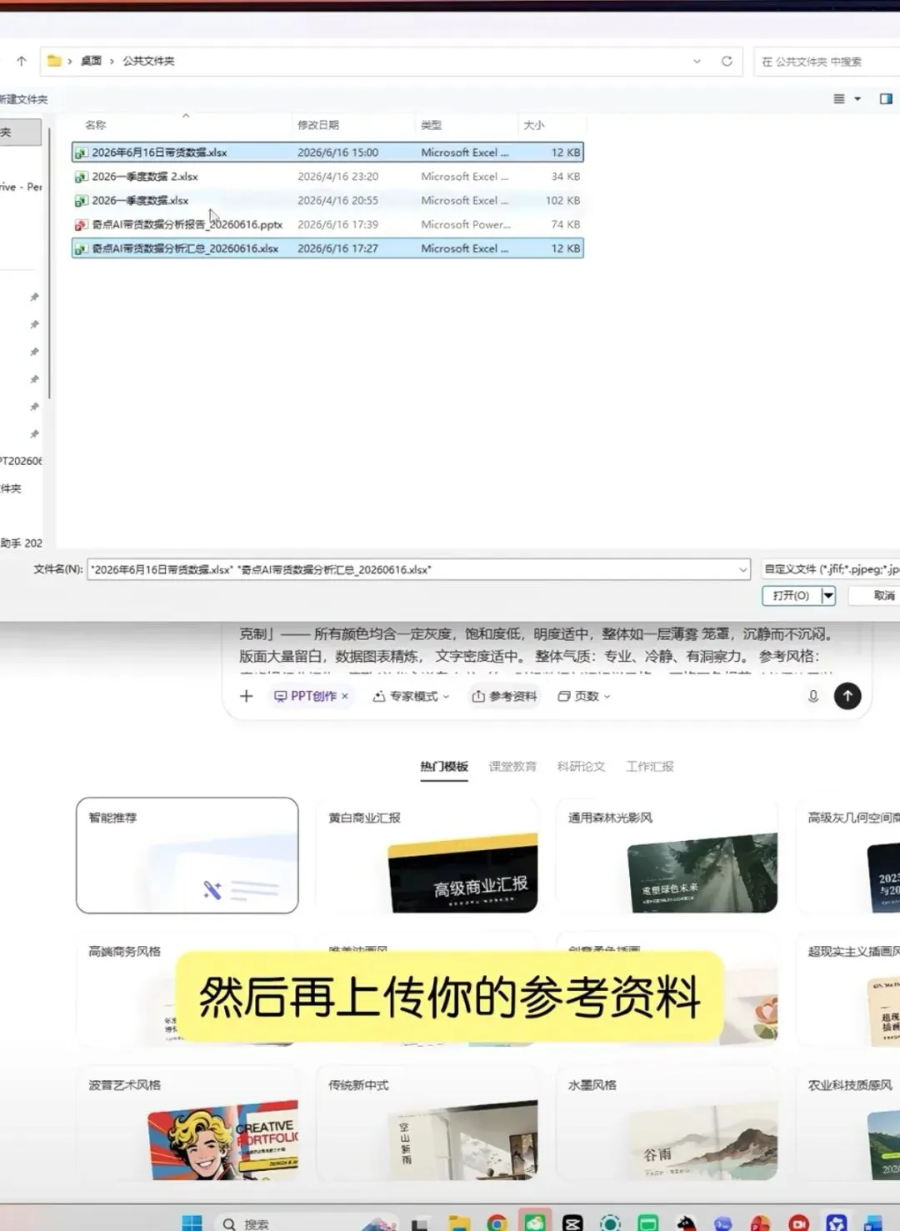The image size is (900, 1231).
Task: Switch to the 课堂教育 tab
Action: tap(512, 767)
